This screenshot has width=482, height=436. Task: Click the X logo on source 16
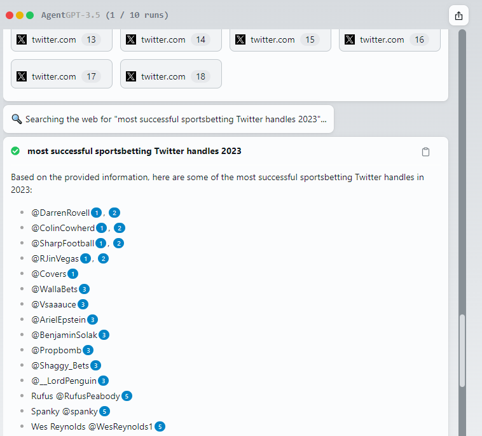[350, 39]
